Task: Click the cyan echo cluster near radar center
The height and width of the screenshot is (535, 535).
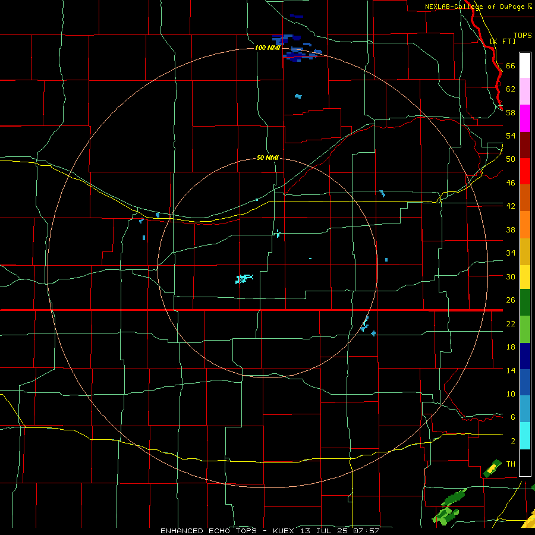Action: pos(244,279)
